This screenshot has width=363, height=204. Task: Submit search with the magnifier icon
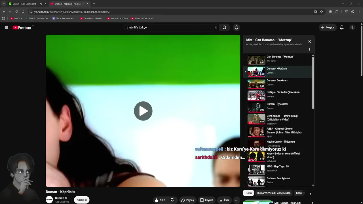(x=224, y=27)
